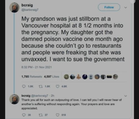
Task: Click the main tweet's reply bubble icon
Action: (24, 86)
